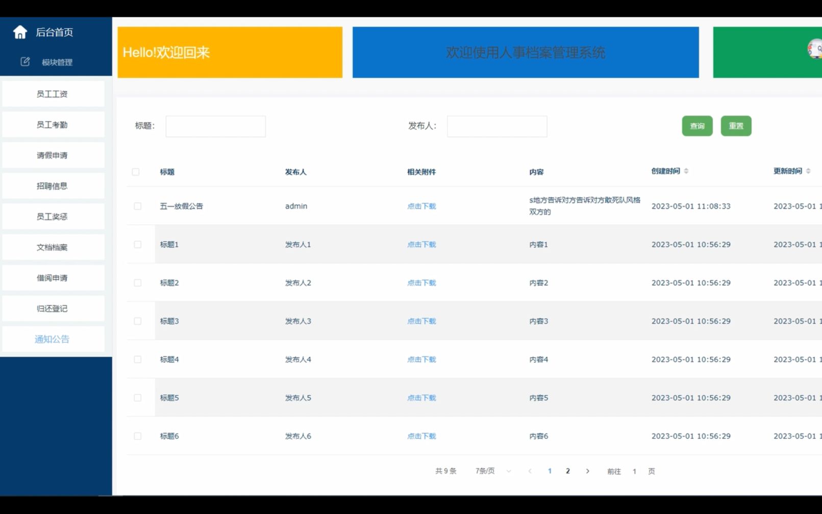Click 点击下载 in 标题4 row
This screenshot has width=822, height=514.
point(421,359)
